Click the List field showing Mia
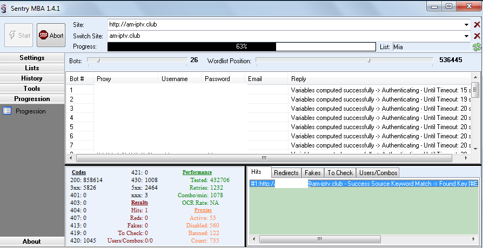 tap(431, 47)
